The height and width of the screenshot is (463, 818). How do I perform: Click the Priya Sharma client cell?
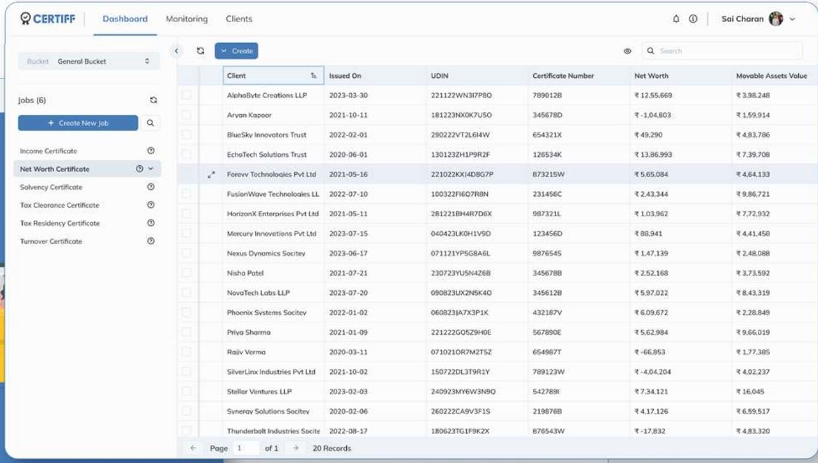tap(273, 332)
